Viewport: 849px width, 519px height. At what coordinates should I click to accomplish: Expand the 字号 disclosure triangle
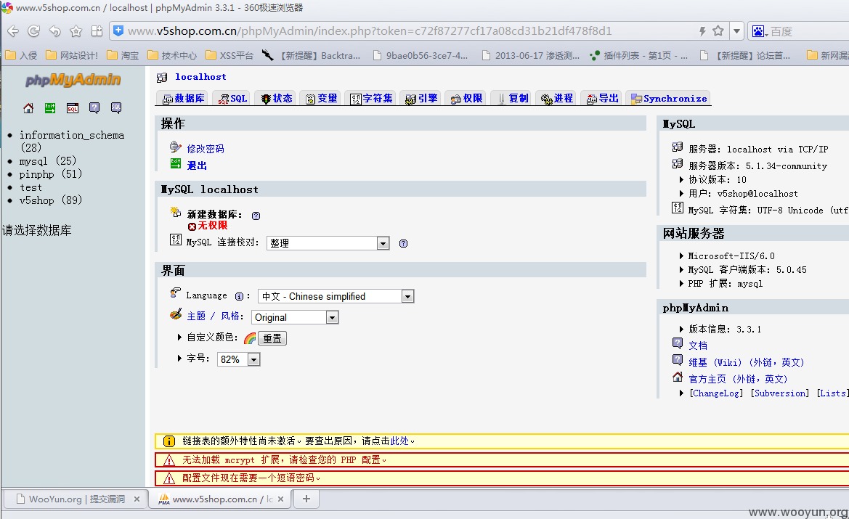[179, 359]
